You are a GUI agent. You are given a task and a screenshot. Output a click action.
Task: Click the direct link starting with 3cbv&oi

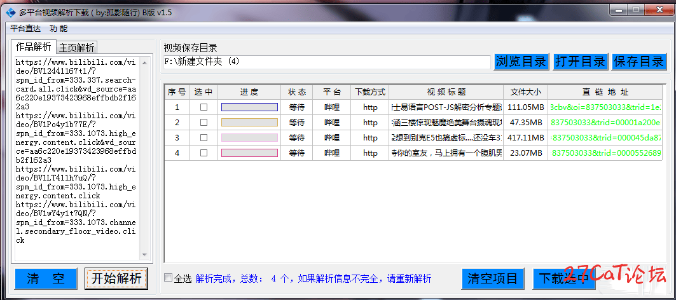click(x=605, y=107)
